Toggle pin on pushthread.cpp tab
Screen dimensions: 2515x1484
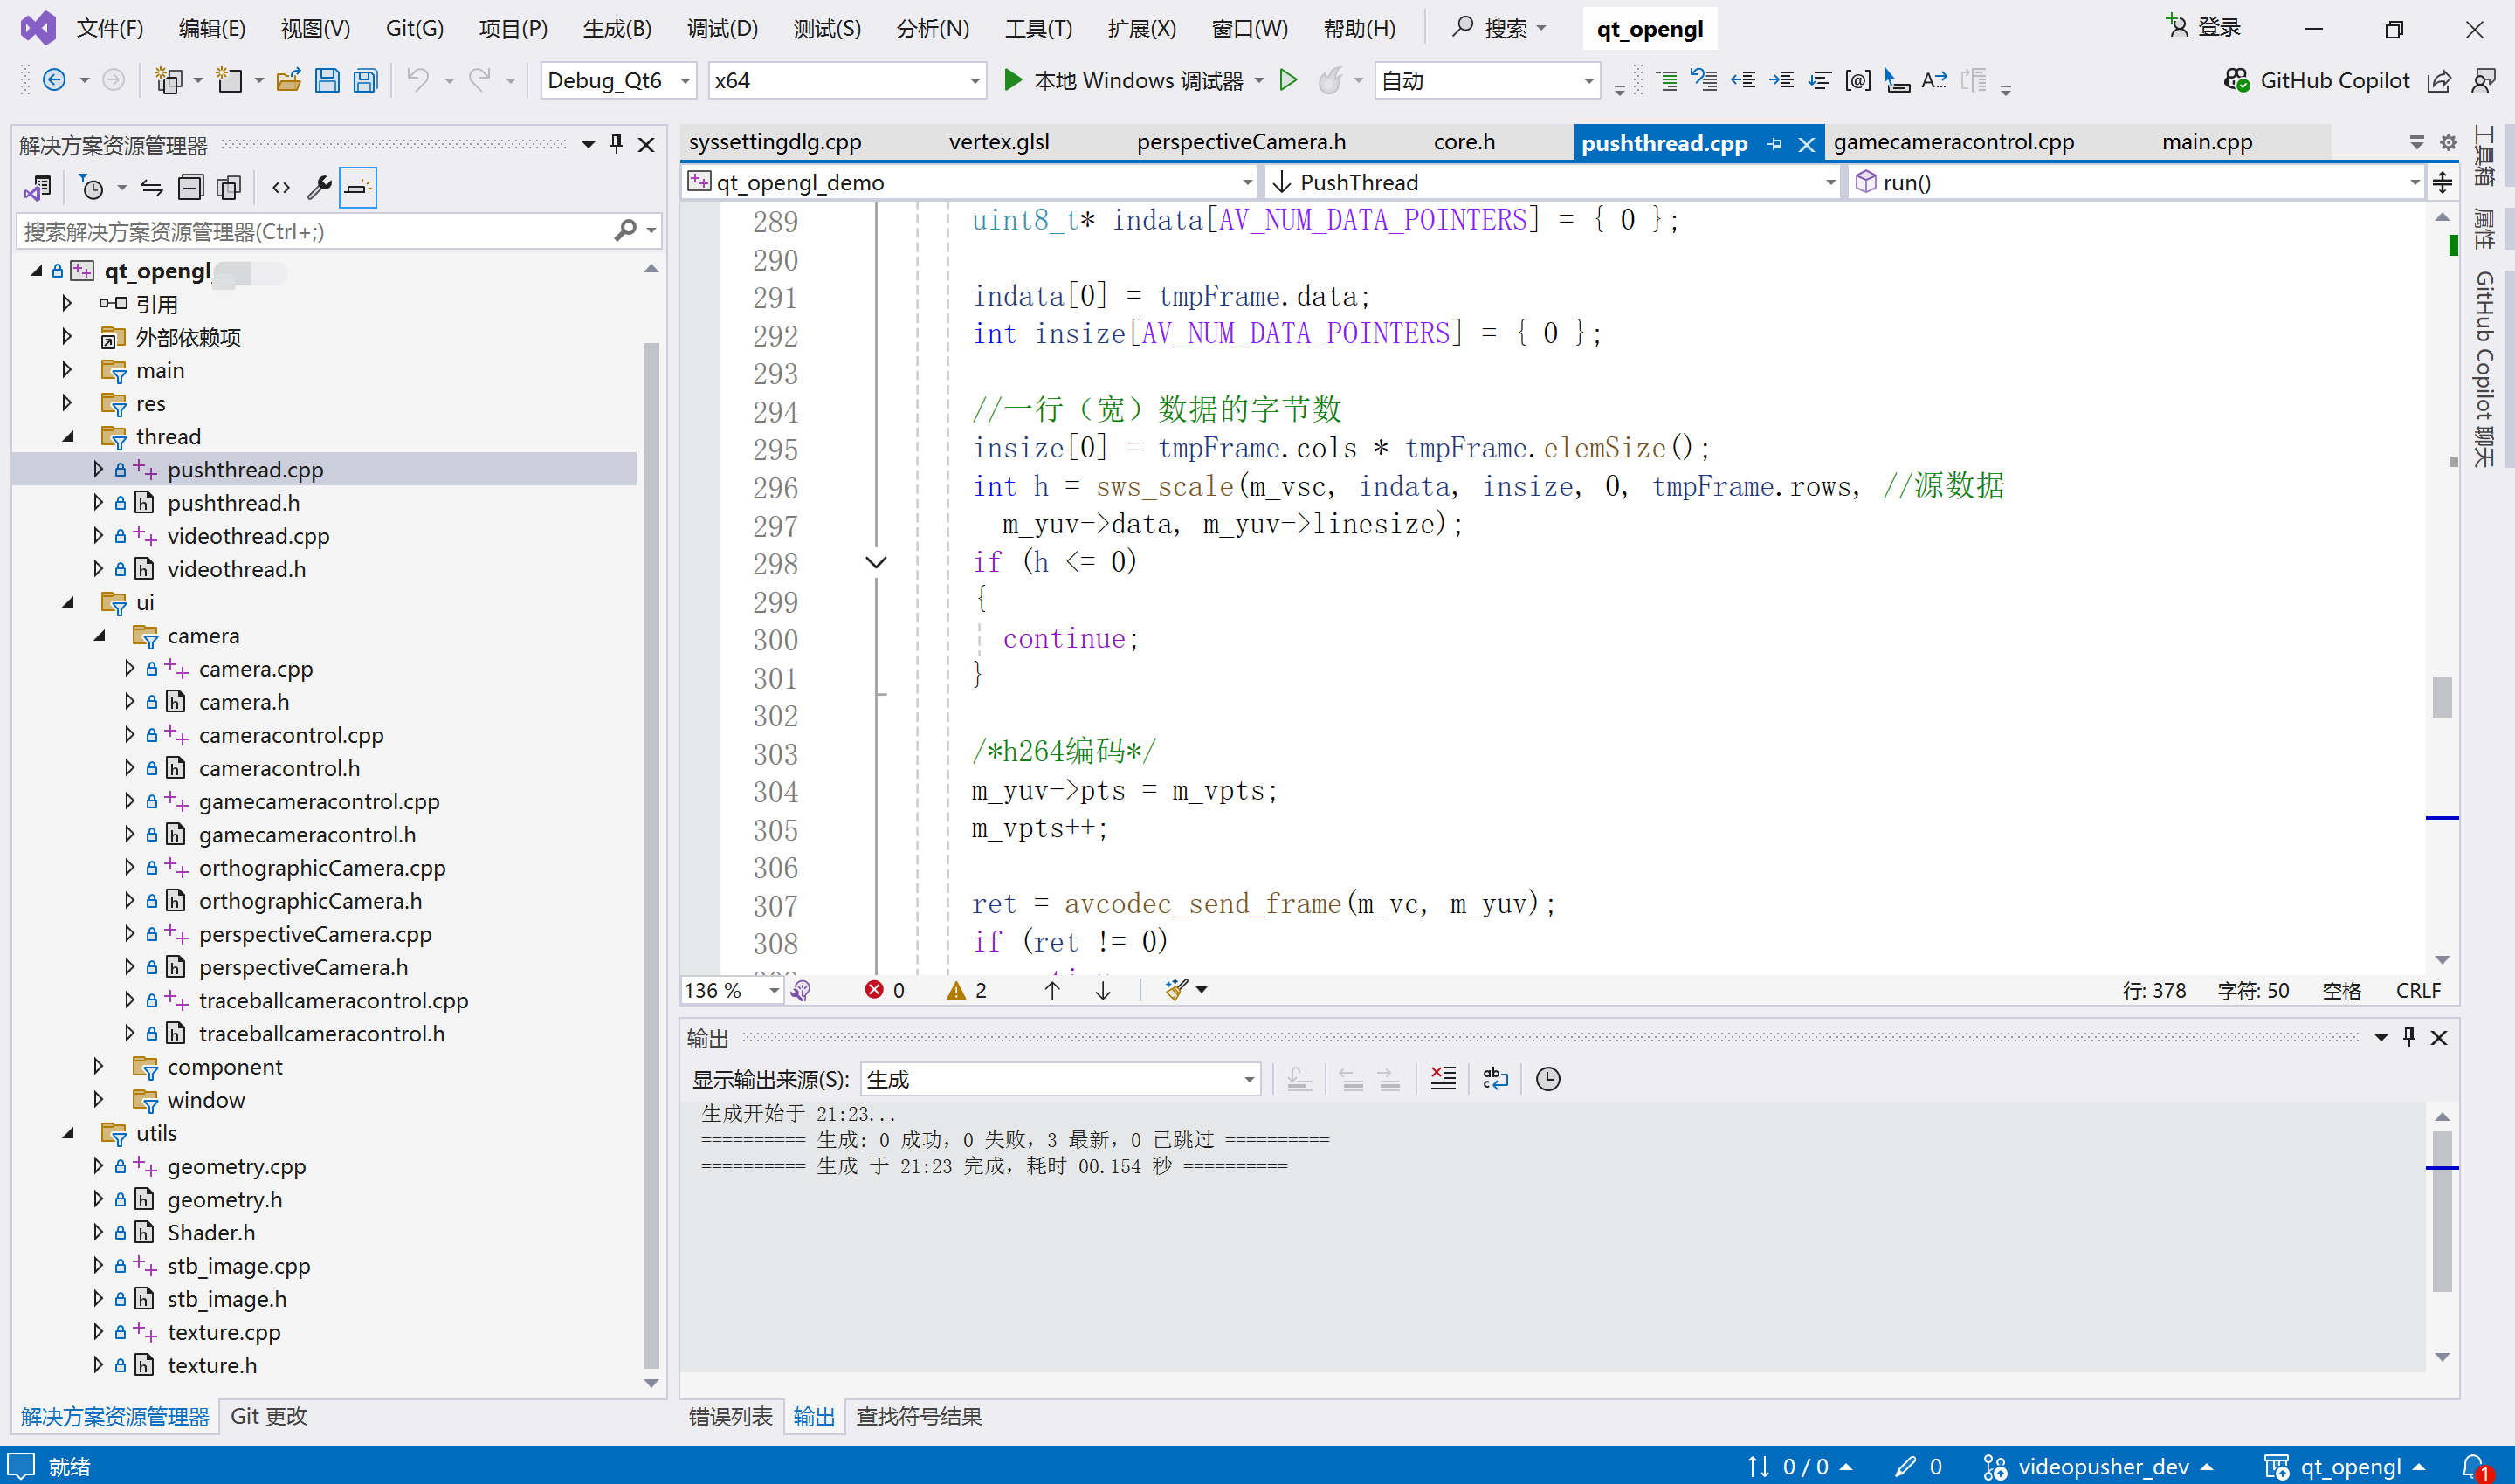pos(1774,144)
